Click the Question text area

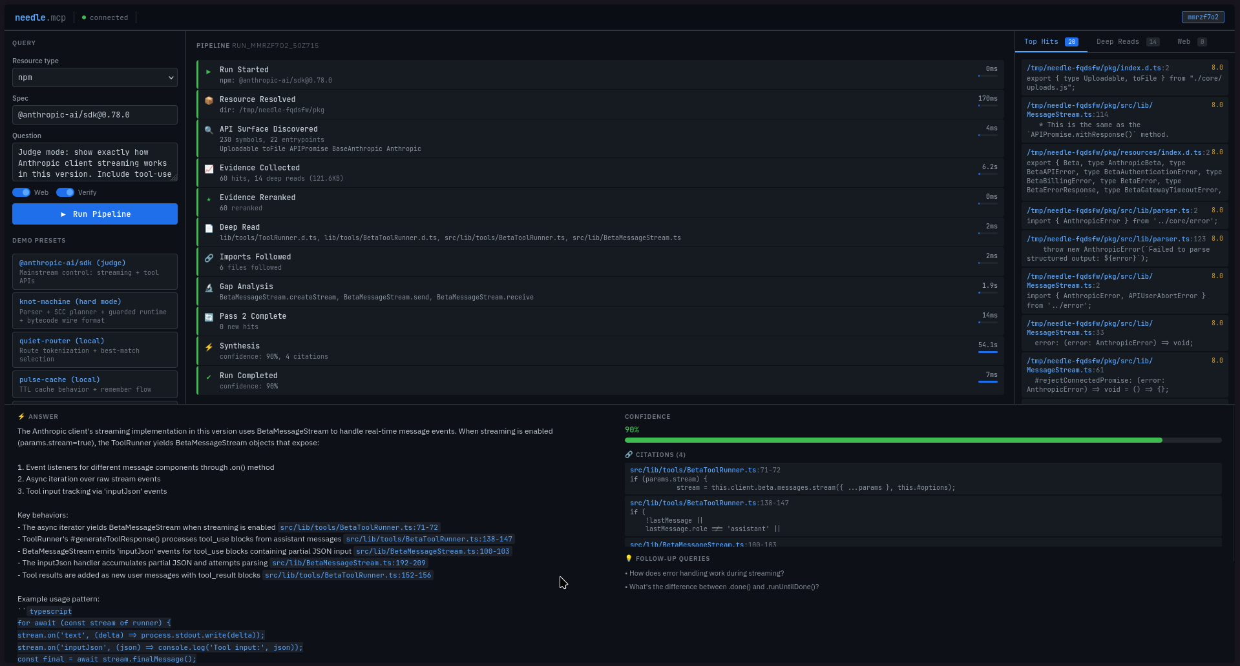click(95, 162)
